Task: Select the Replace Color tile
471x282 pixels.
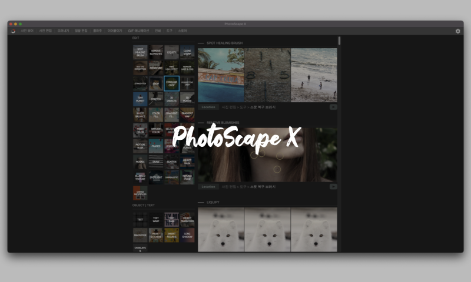Action: coord(156,130)
